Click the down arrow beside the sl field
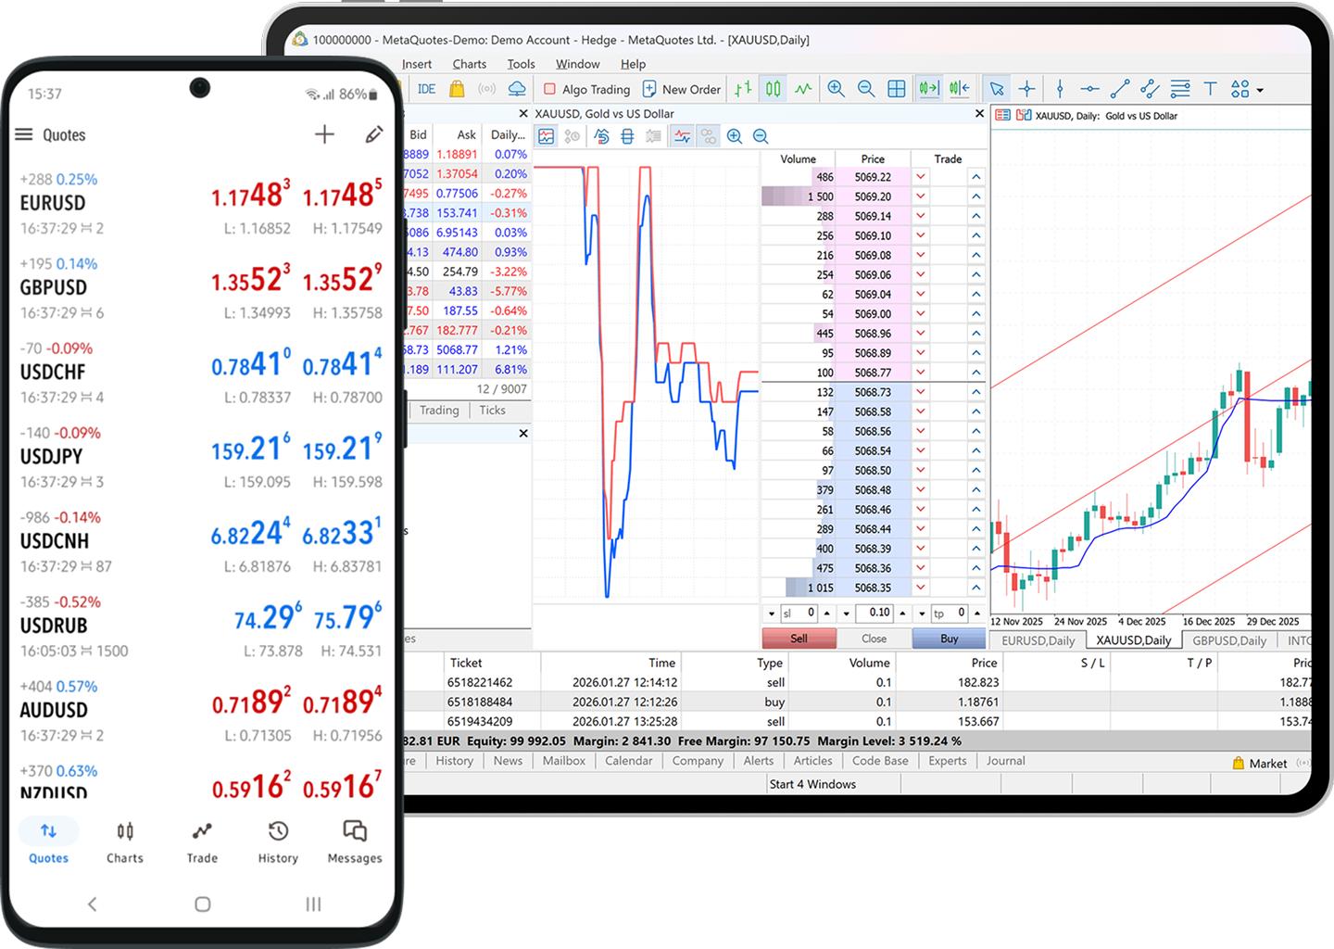1334x949 pixels. (771, 614)
